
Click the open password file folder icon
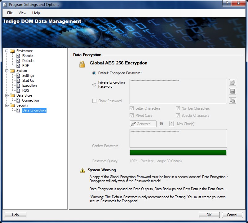[232, 82]
